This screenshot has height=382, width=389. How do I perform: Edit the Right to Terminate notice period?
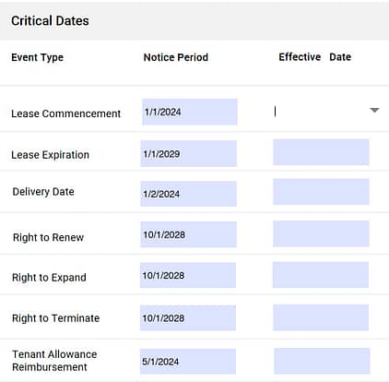(188, 318)
